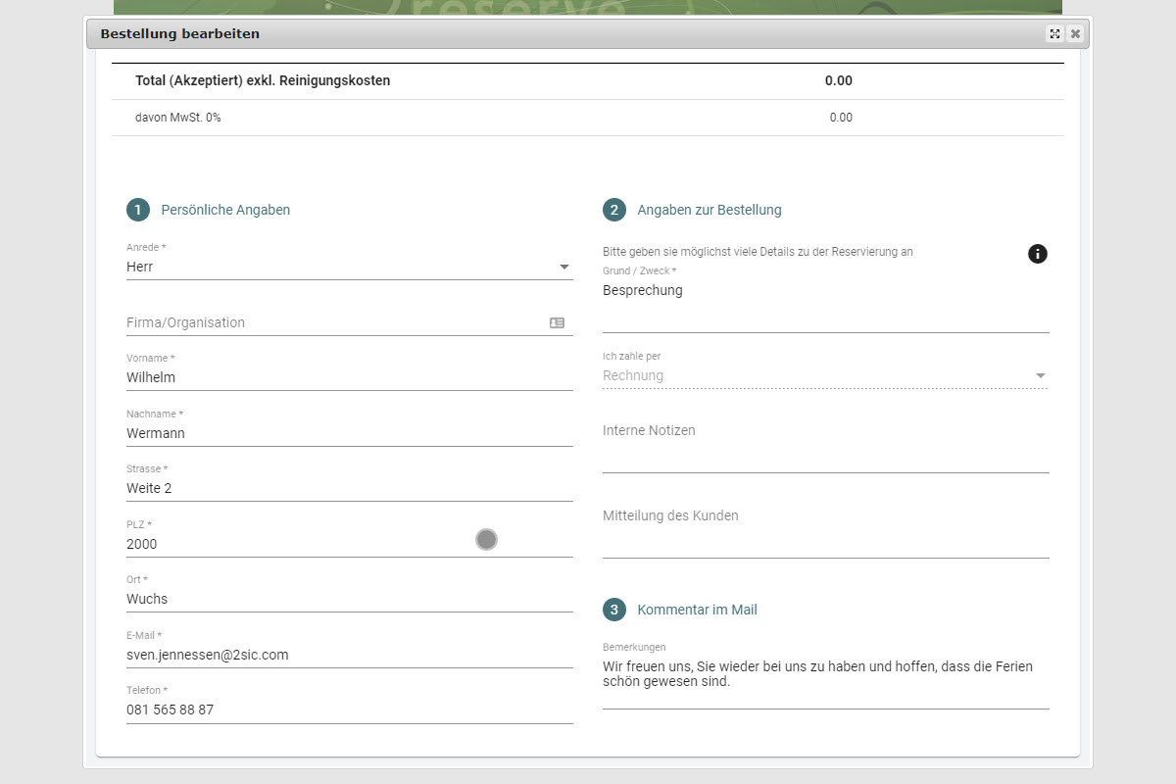Select the Nachname field containing Wermann
Viewport: 1176px width, 784px height.
[348, 433]
